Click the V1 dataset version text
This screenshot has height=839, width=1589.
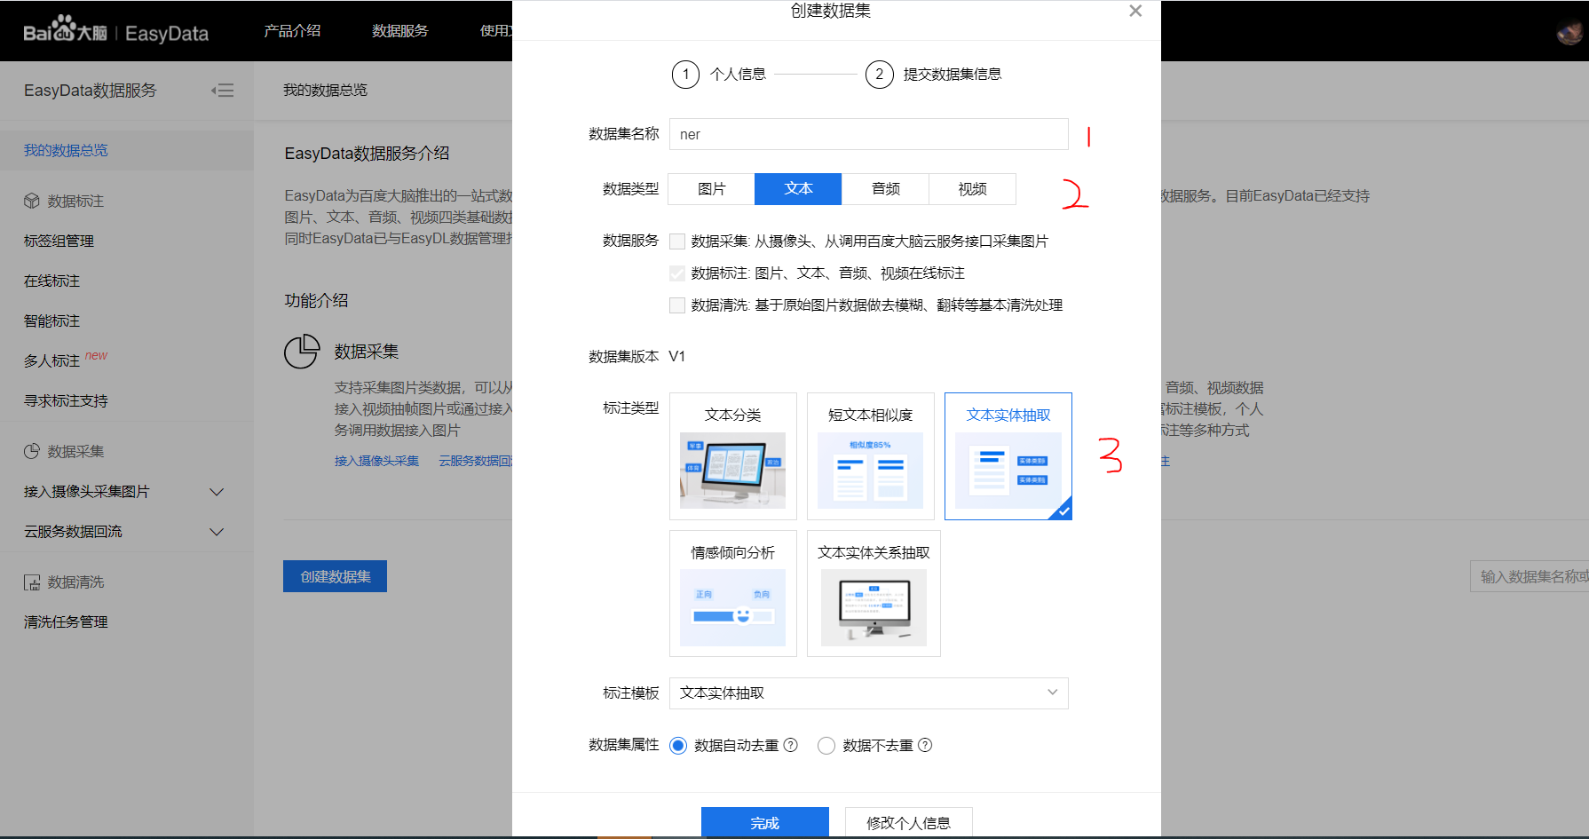click(x=677, y=357)
